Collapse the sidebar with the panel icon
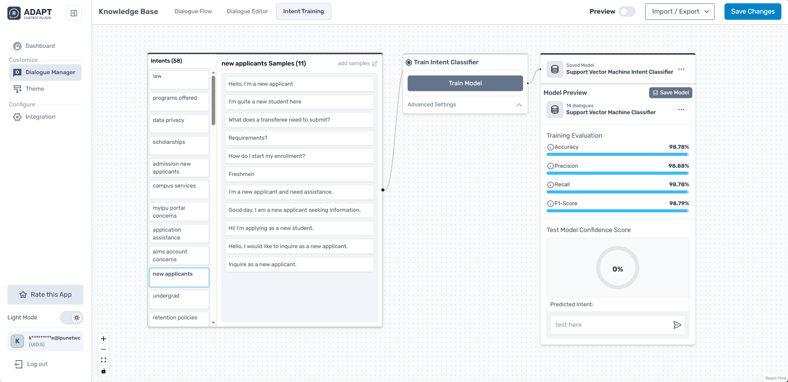The width and height of the screenshot is (788, 382). (x=74, y=13)
